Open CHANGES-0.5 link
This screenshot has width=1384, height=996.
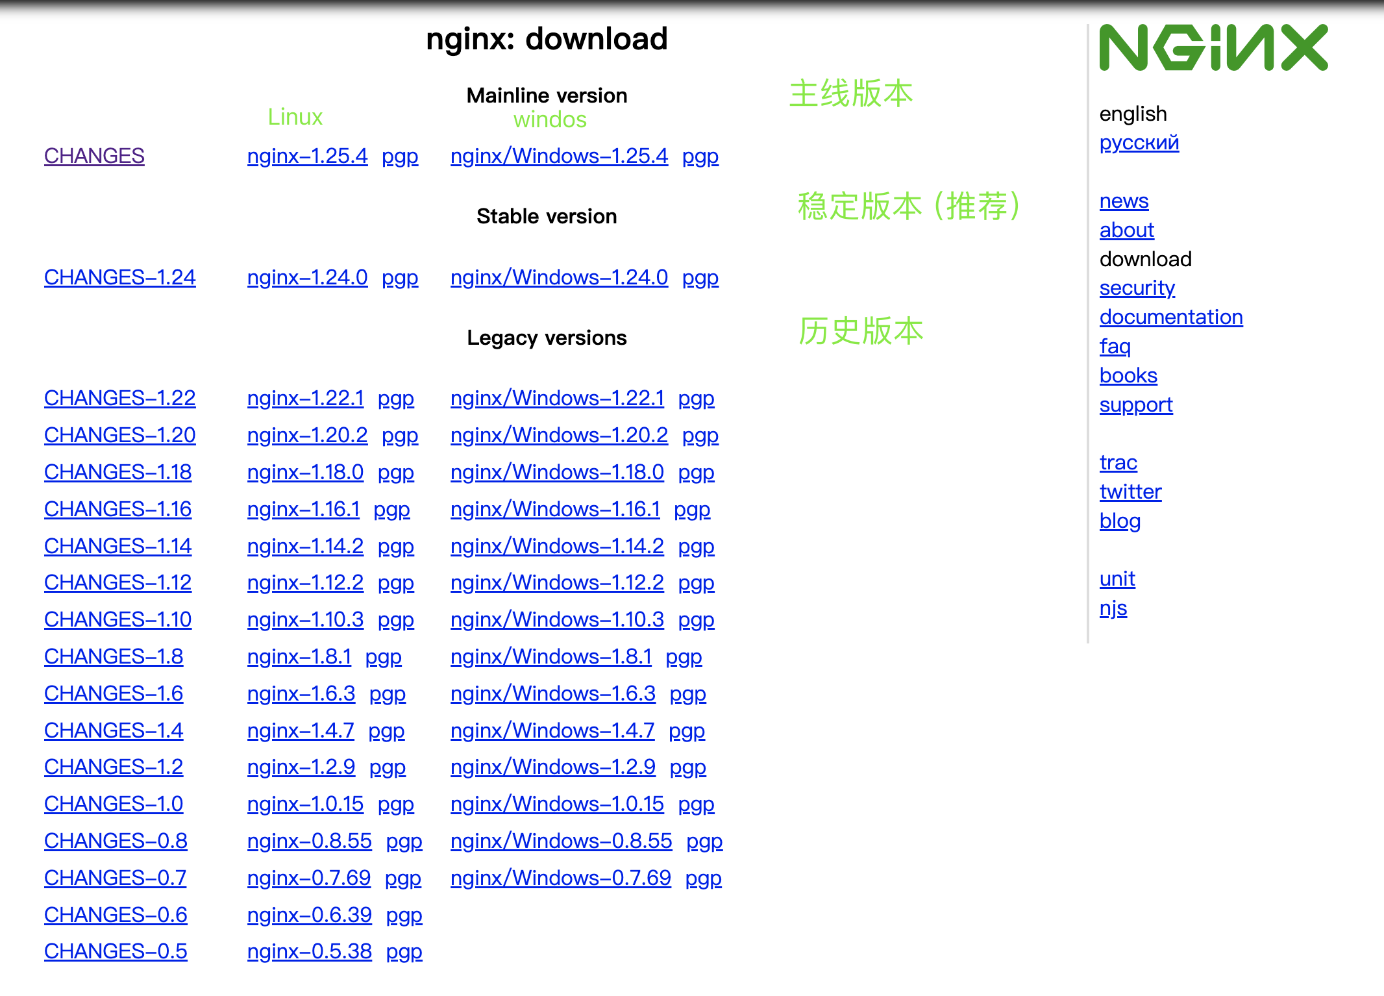pyautogui.click(x=116, y=951)
